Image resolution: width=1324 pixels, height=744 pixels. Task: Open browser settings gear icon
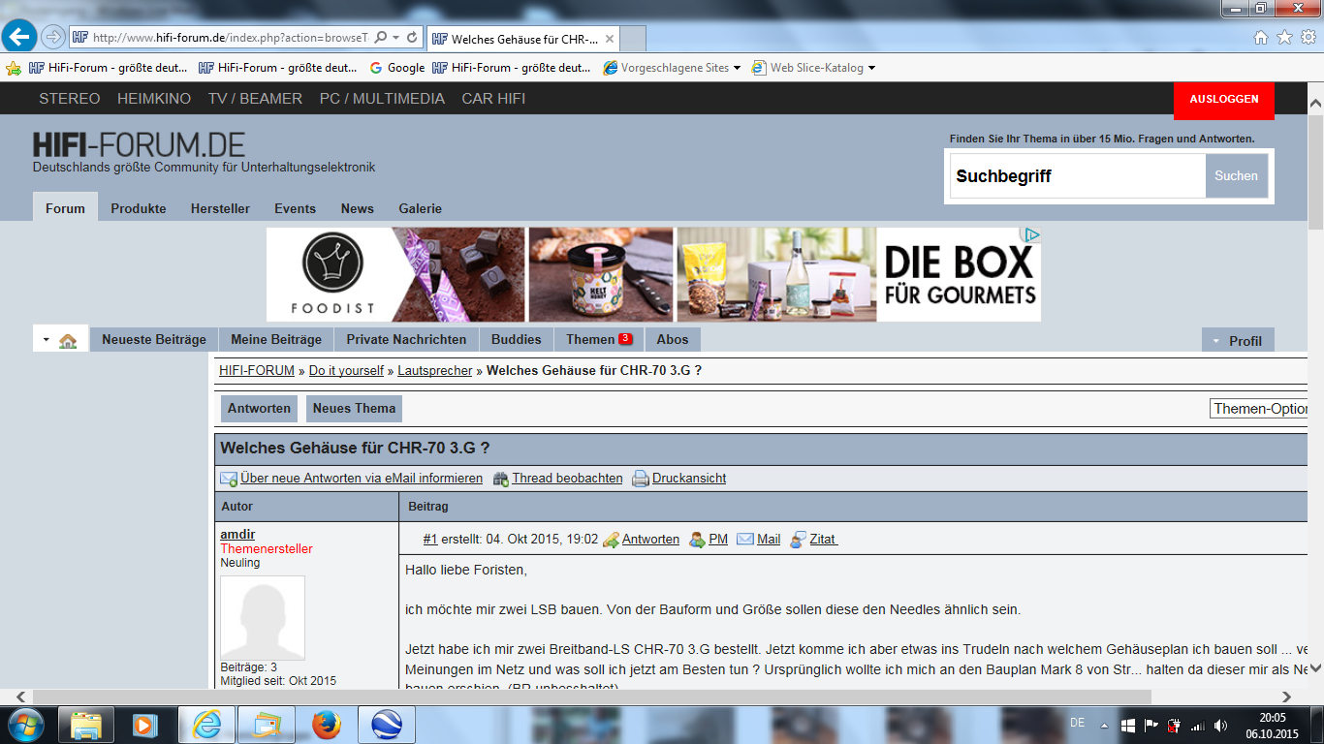click(x=1308, y=38)
